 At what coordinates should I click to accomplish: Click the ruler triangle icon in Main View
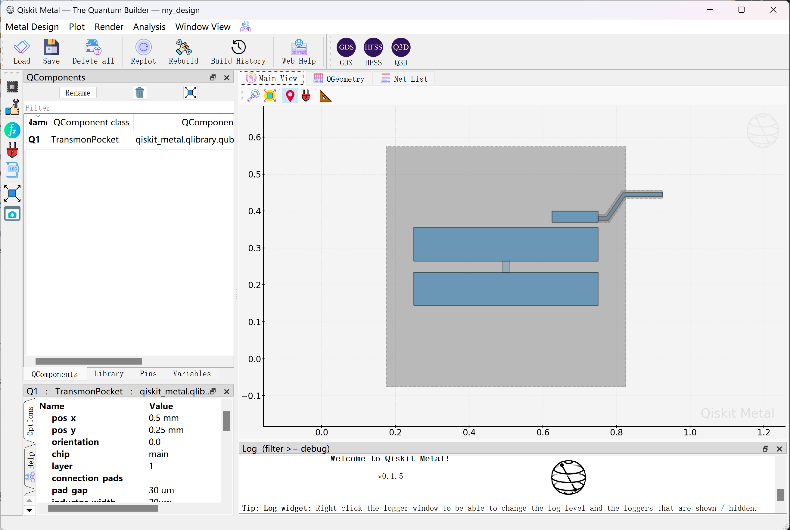pyautogui.click(x=325, y=96)
